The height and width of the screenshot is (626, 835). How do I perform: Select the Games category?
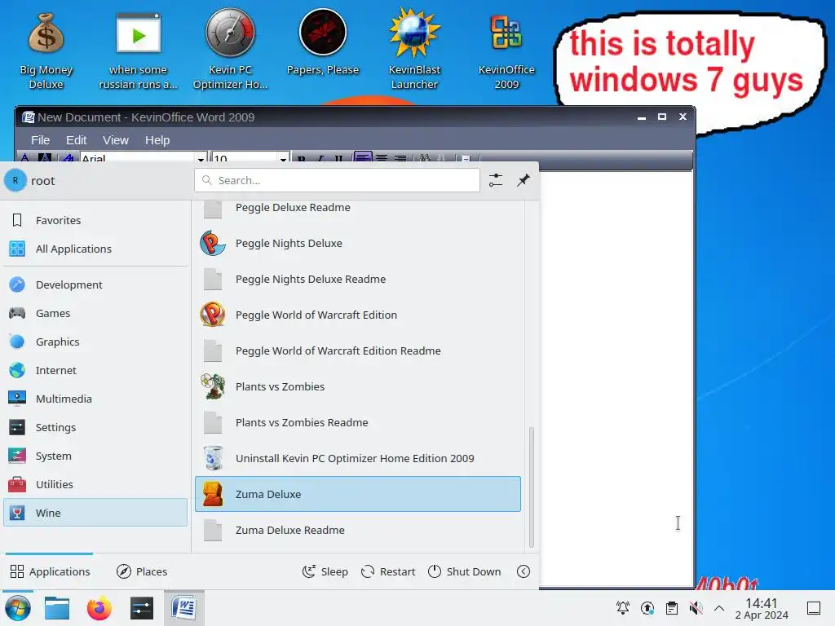(x=95, y=313)
